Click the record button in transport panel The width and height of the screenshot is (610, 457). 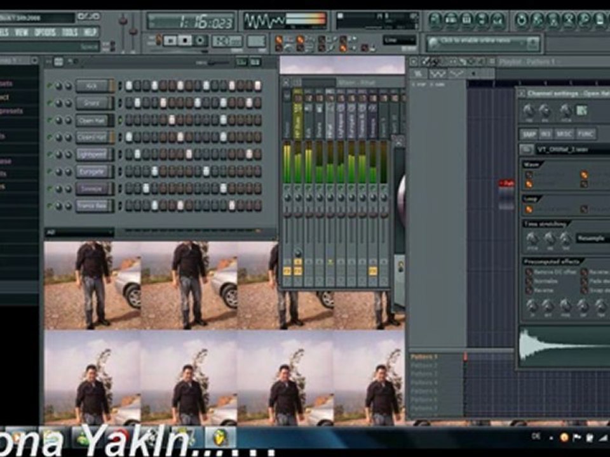[x=200, y=41]
